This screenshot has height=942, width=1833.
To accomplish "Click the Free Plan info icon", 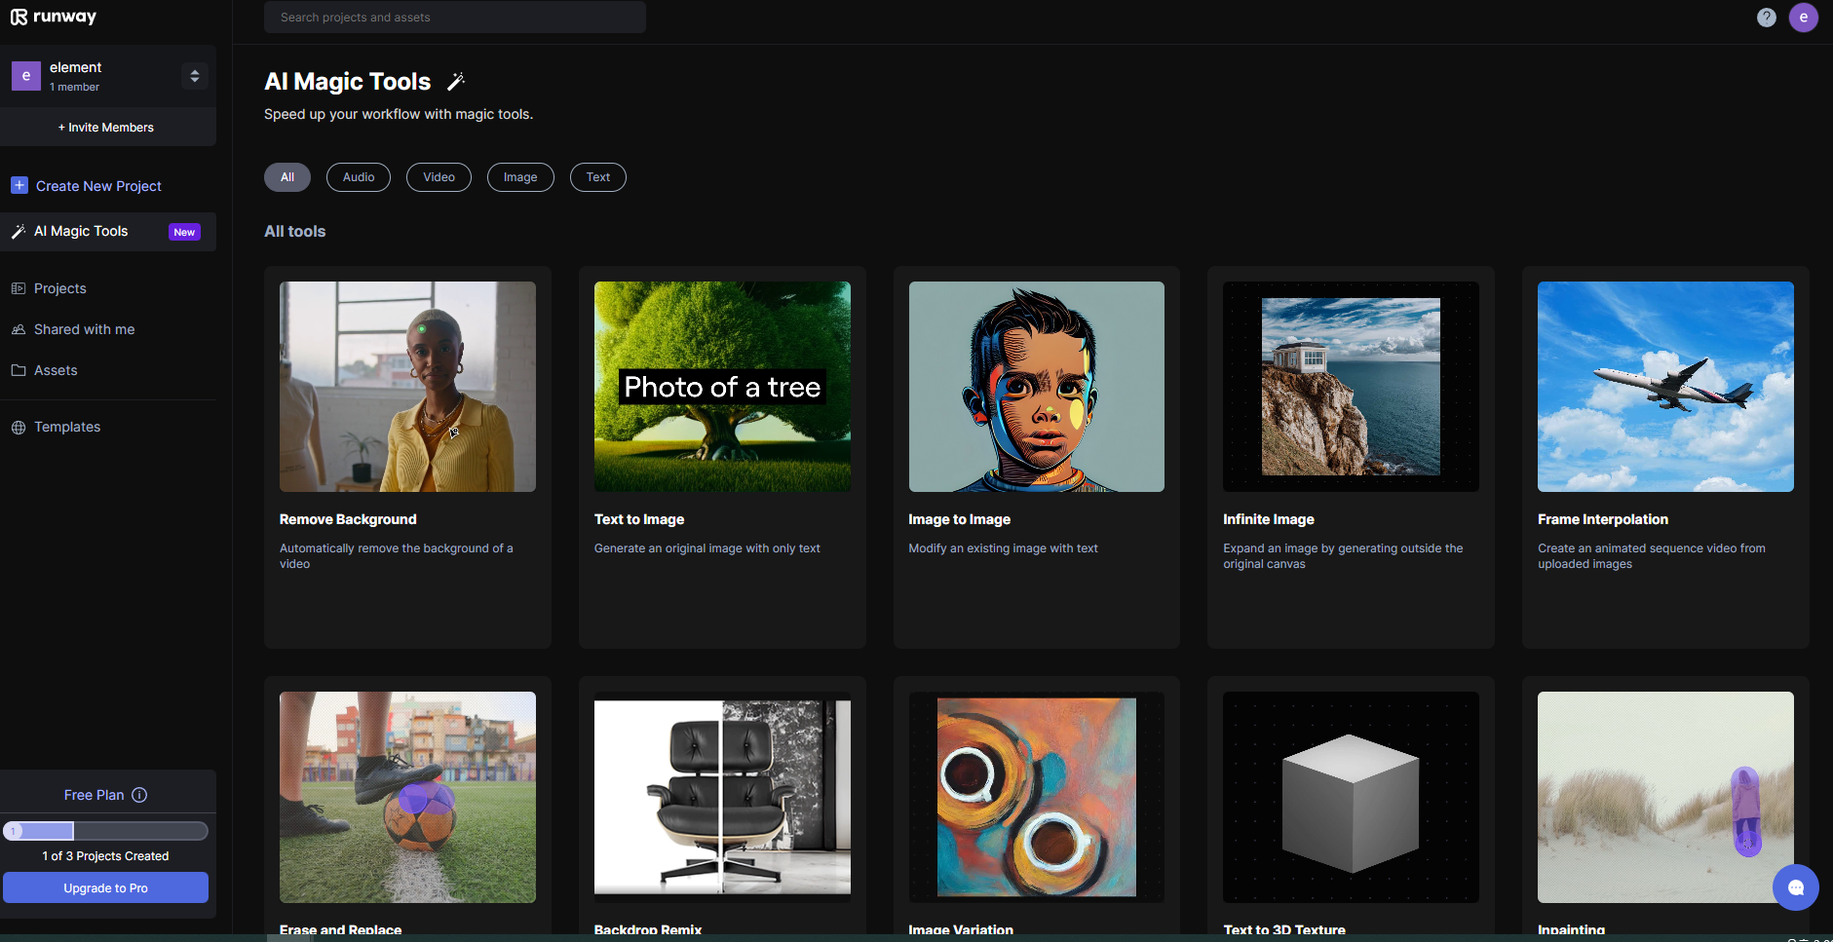I will click(x=139, y=795).
